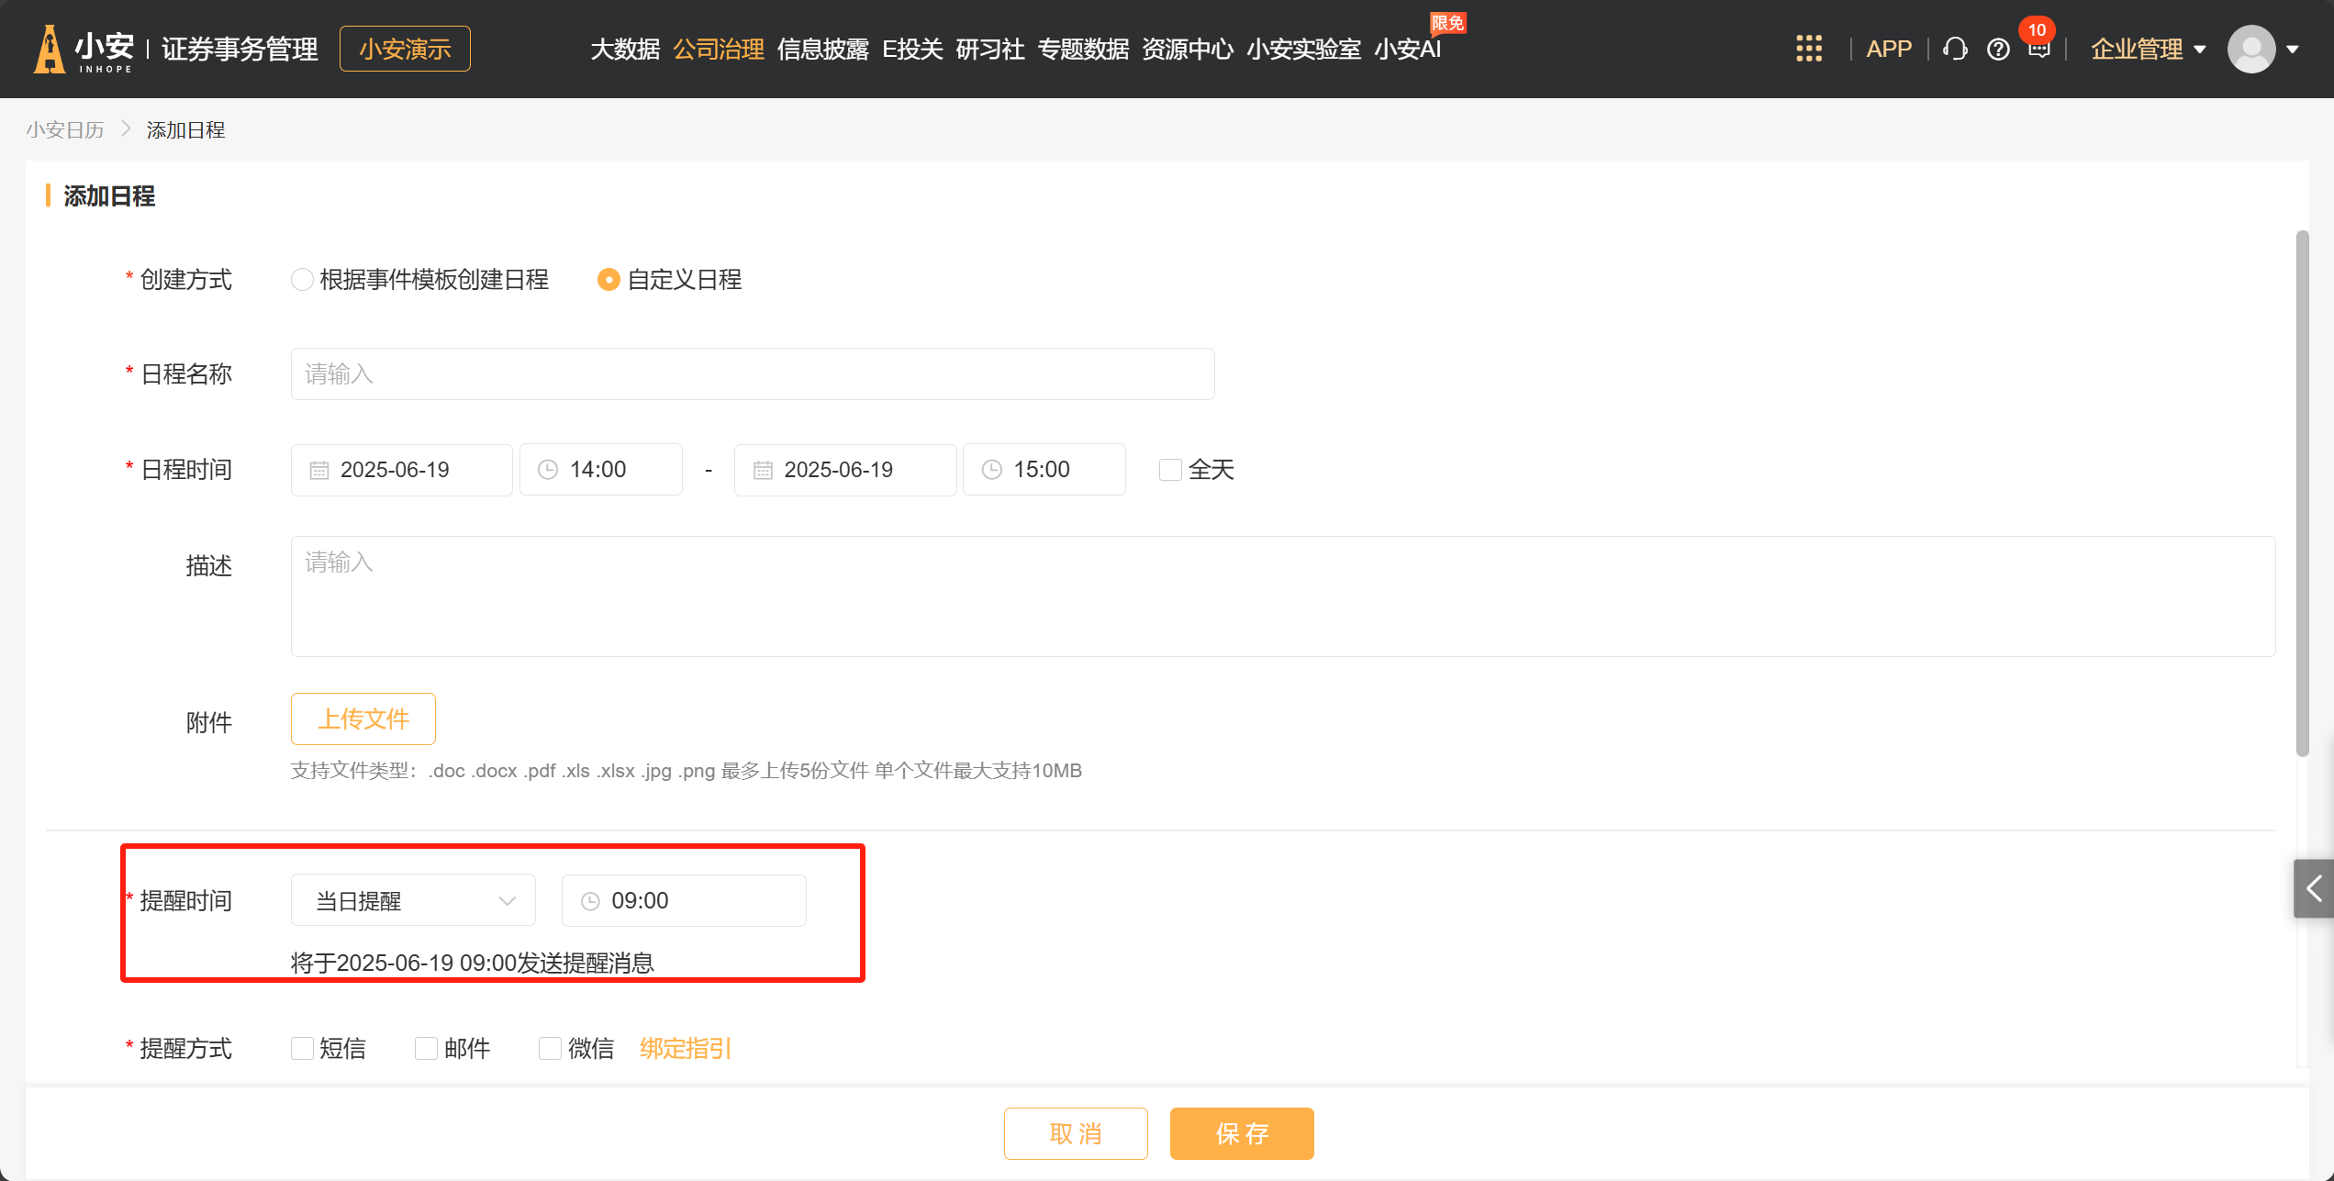Click clock icon in 14:00 field
Image resolution: width=2334 pixels, height=1181 pixels.
548,470
